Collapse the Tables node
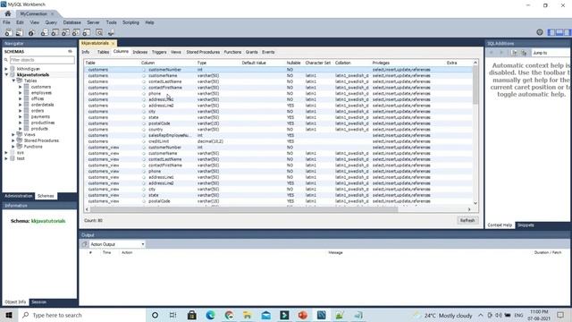This screenshot has width=572, height=322. coord(13,80)
